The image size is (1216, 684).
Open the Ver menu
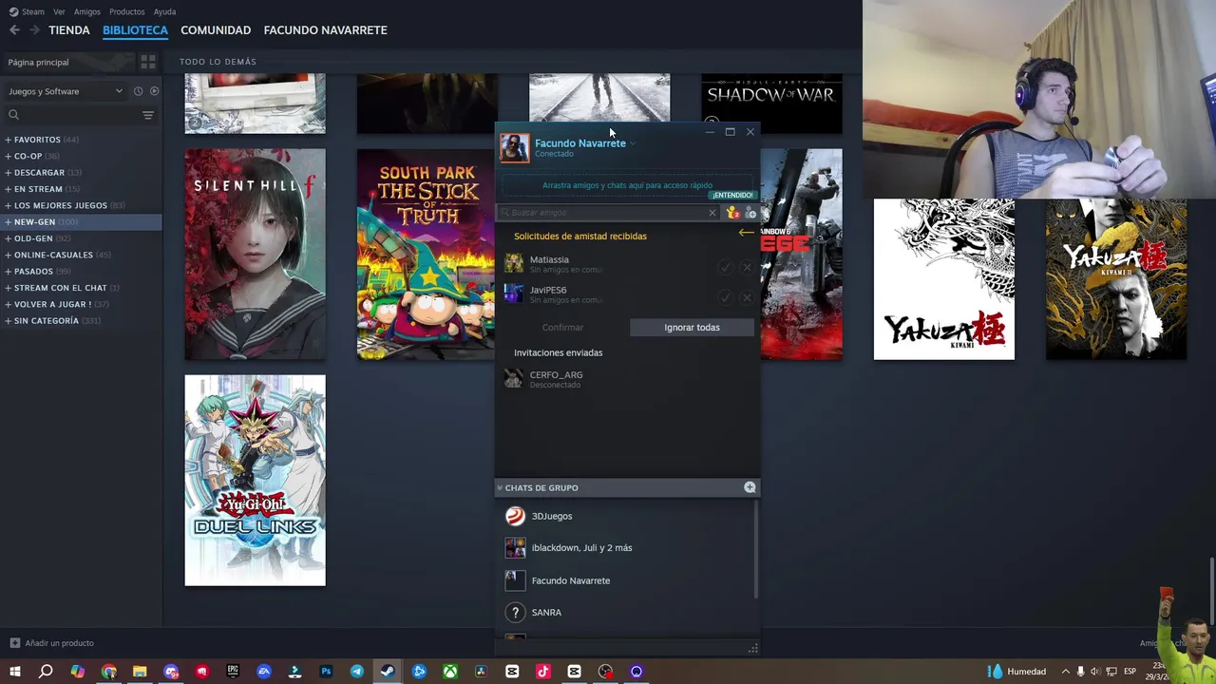[59, 11]
